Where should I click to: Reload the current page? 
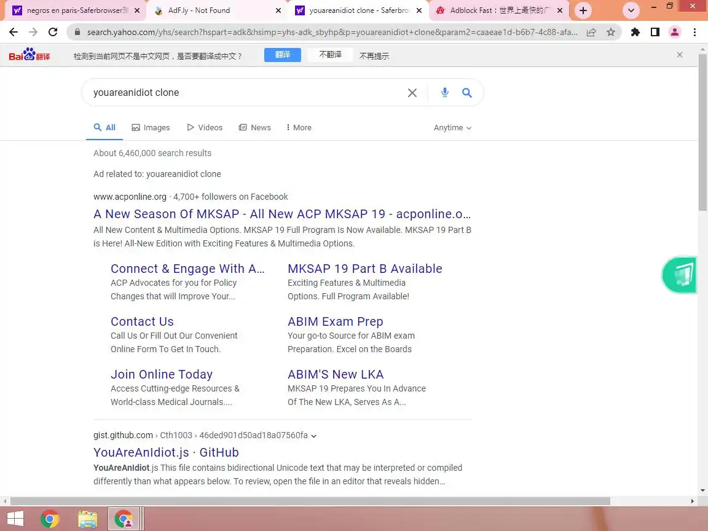53,32
